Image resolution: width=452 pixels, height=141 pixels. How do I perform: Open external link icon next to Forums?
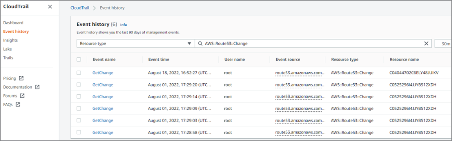click(22, 96)
